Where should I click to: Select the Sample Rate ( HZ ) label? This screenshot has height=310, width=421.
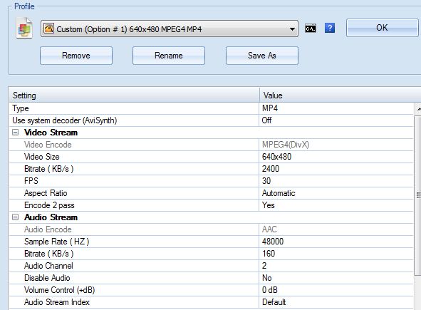point(57,242)
